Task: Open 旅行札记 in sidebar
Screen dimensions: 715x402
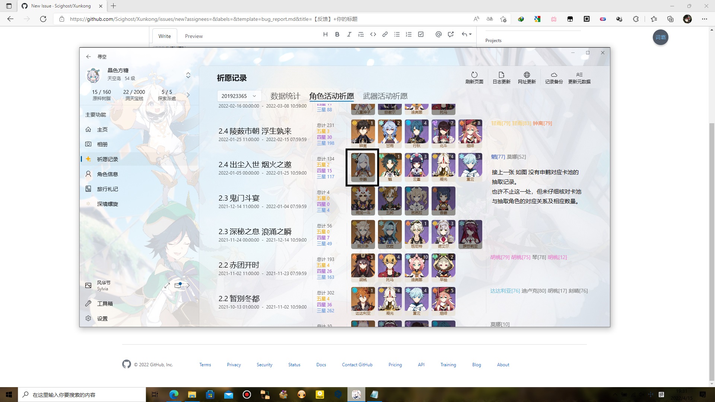Action: click(139, 189)
